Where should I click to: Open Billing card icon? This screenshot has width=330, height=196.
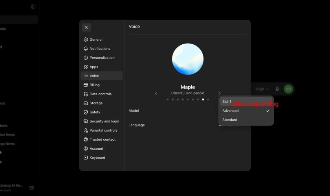pyautogui.click(x=86, y=85)
